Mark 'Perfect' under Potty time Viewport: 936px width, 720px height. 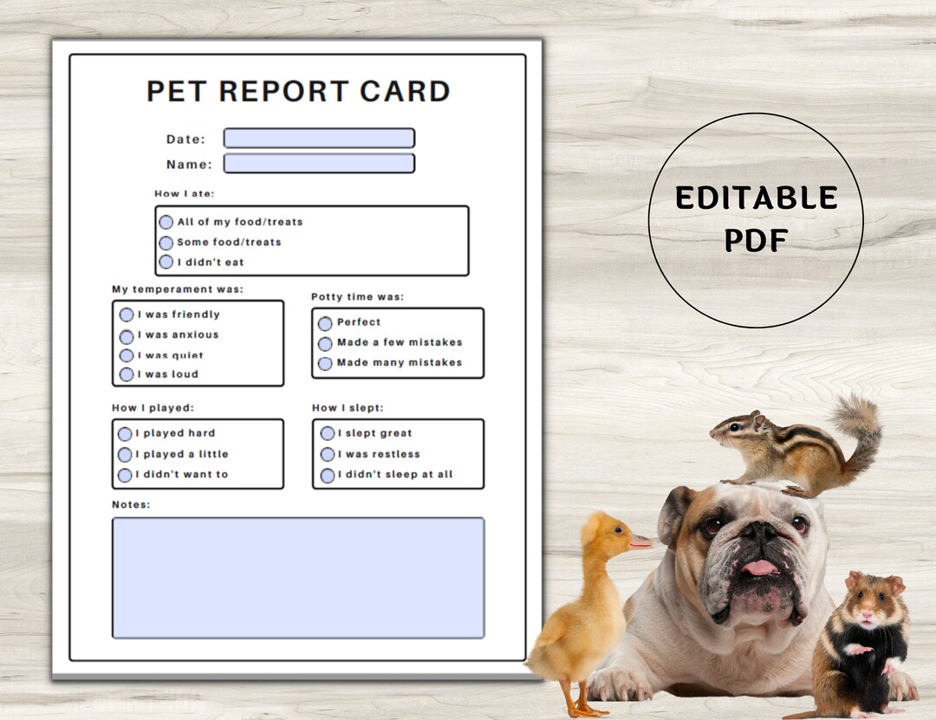[x=326, y=322]
